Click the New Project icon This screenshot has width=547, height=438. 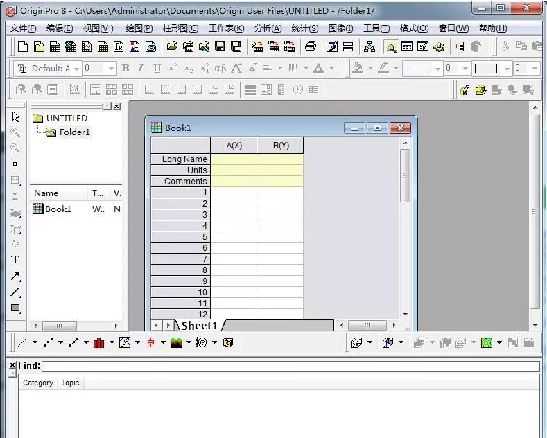(23, 46)
